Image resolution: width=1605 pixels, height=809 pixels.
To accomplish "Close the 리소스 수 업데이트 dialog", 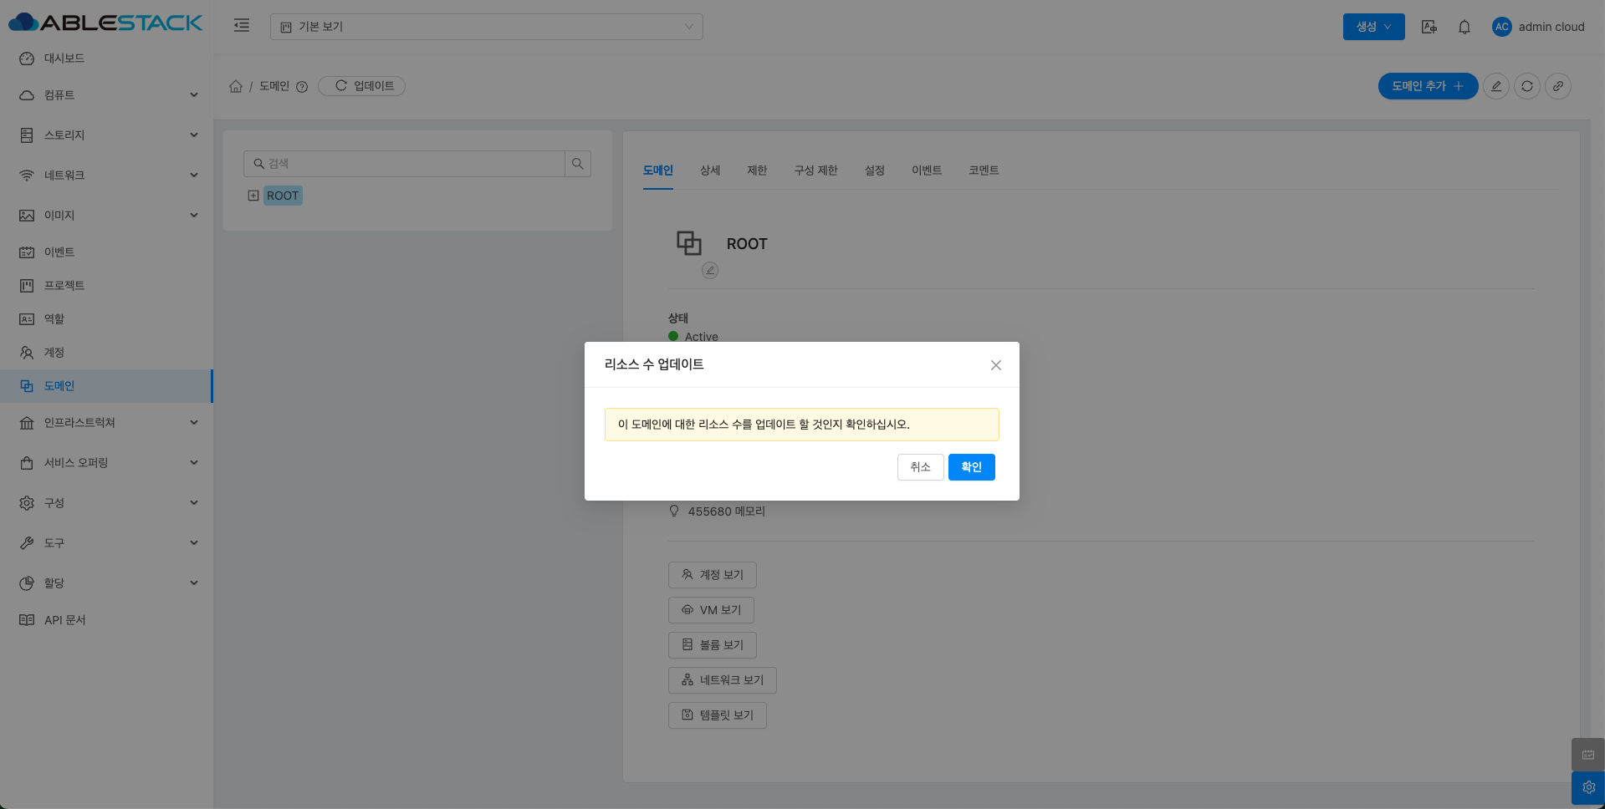I will tap(995, 365).
